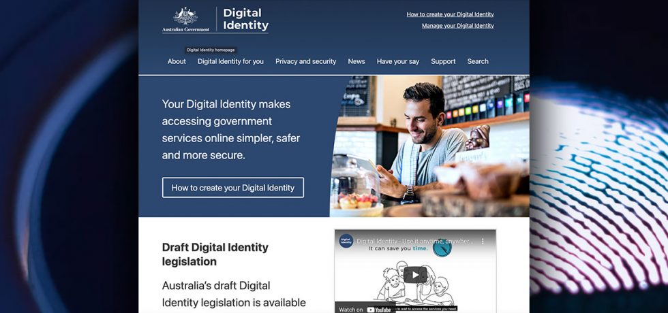Open Digital Identity for you menu
Viewport: 668px width, 313px height.
click(230, 61)
